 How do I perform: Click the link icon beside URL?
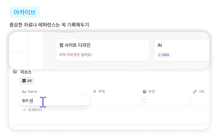click(195, 92)
